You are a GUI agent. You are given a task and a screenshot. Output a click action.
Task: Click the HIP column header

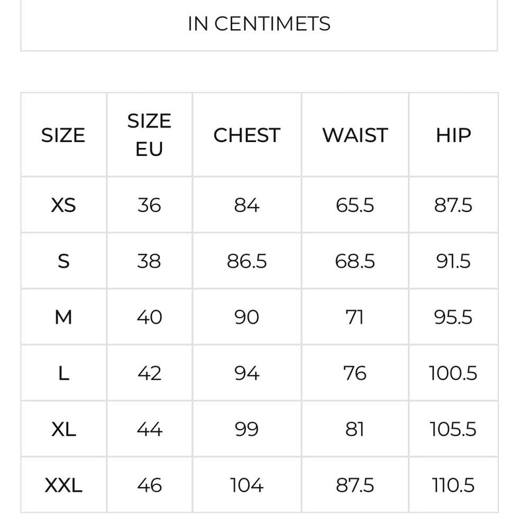(x=454, y=135)
